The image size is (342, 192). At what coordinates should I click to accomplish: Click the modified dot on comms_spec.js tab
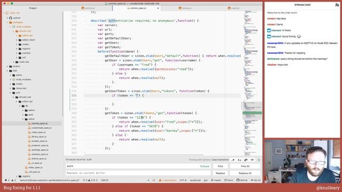[x=158, y=9]
